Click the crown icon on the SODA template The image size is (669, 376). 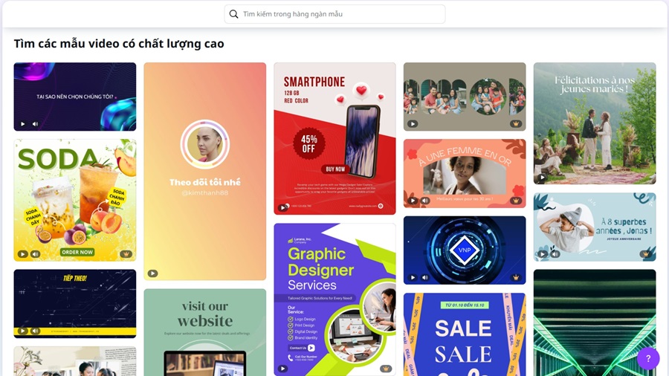126,254
